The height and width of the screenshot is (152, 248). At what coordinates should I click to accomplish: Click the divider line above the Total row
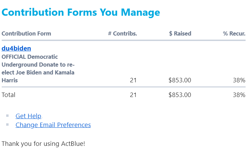[123, 87]
